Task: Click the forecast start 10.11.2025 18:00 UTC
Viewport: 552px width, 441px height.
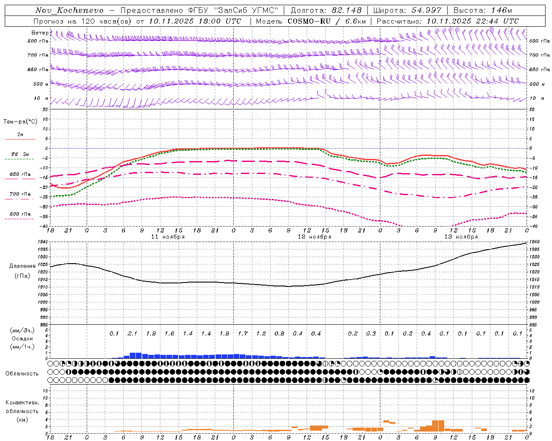Action: tap(195, 21)
